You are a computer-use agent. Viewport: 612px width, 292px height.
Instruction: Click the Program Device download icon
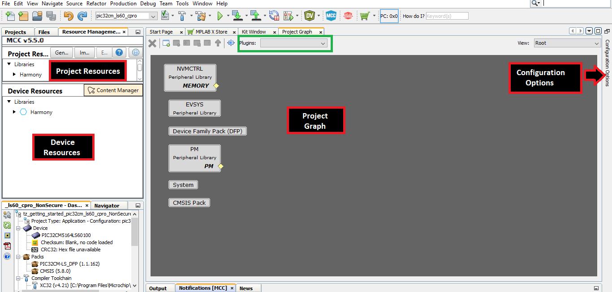click(x=237, y=16)
